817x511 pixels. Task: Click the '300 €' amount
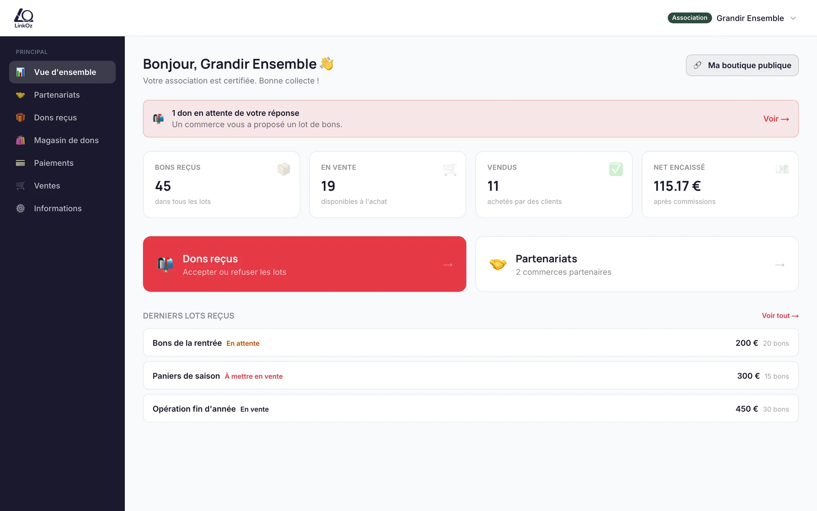tap(748, 376)
